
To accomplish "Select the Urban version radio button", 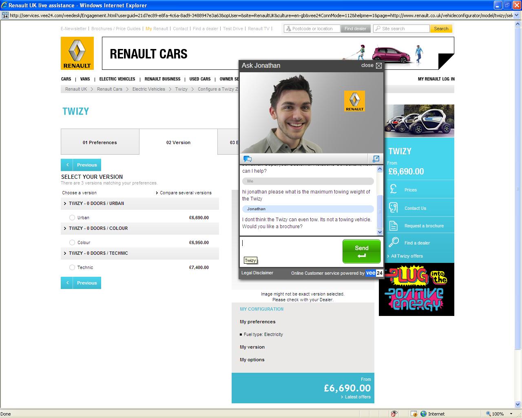I will [72, 218].
